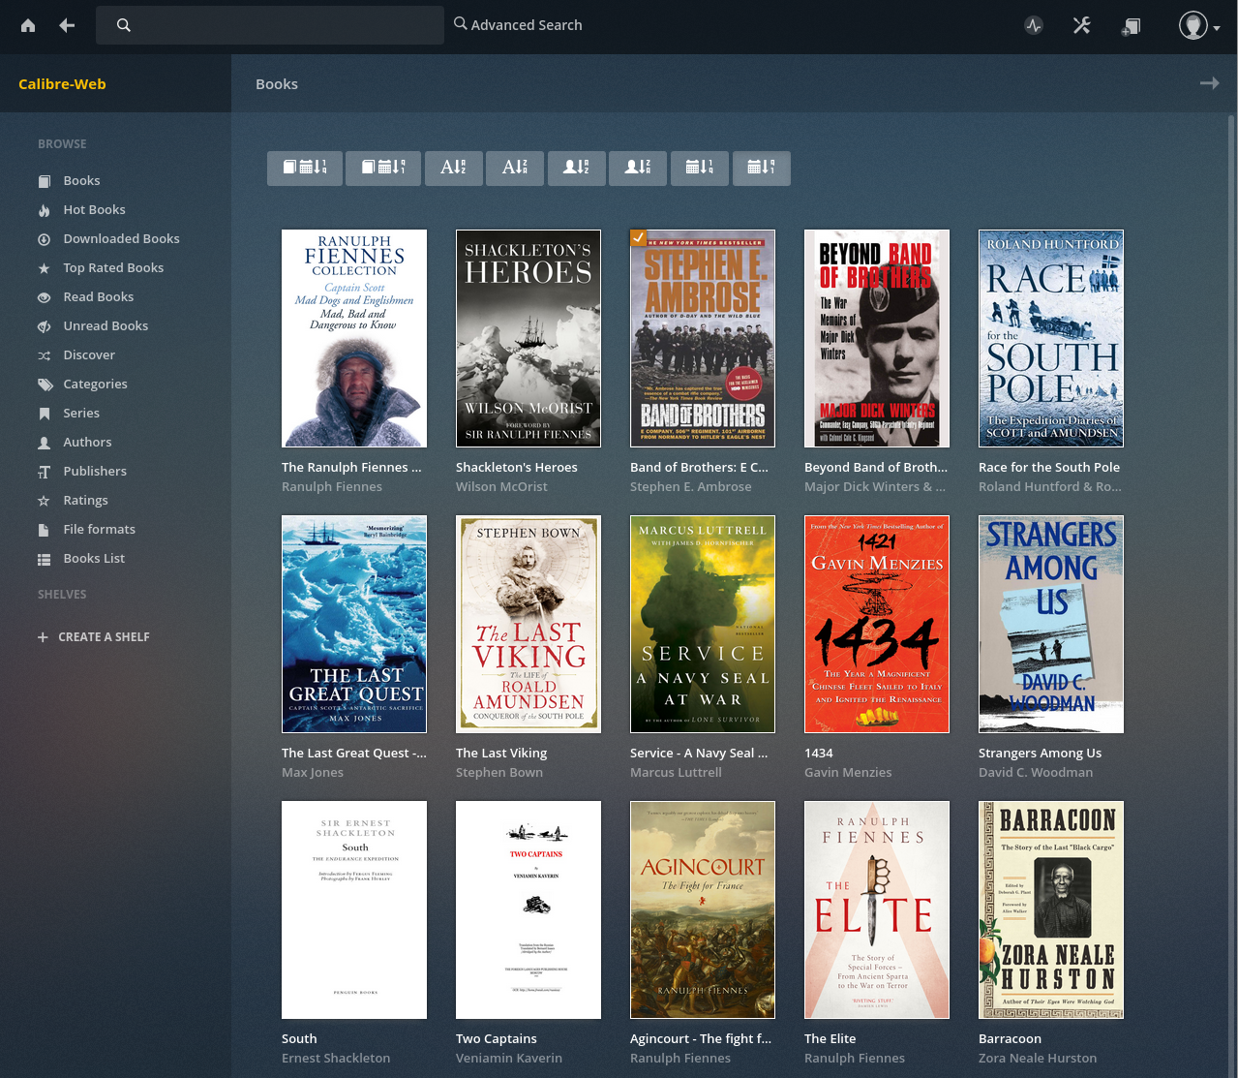Click the Calibre-Web logo title
This screenshot has width=1238, height=1078.
[62, 84]
